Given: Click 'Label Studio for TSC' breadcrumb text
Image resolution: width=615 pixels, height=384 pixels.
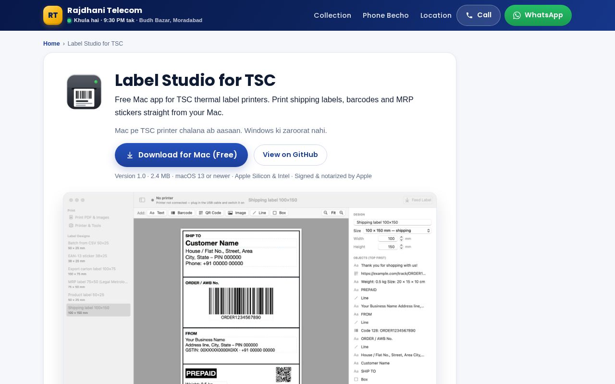Looking at the screenshot, I should pos(95,44).
